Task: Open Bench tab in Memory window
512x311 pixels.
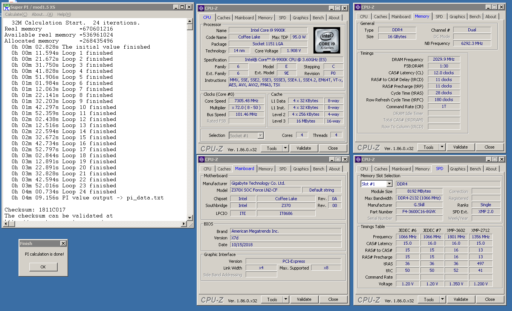Action: click(475, 17)
